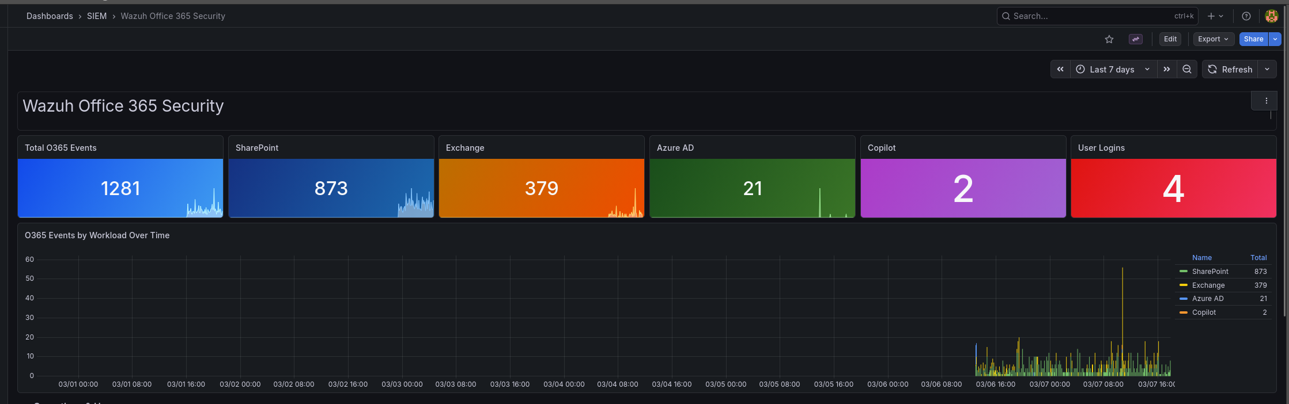This screenshot has width=1289, height=404.
Task: Zoom out the time range
Action: [1187, 69]
